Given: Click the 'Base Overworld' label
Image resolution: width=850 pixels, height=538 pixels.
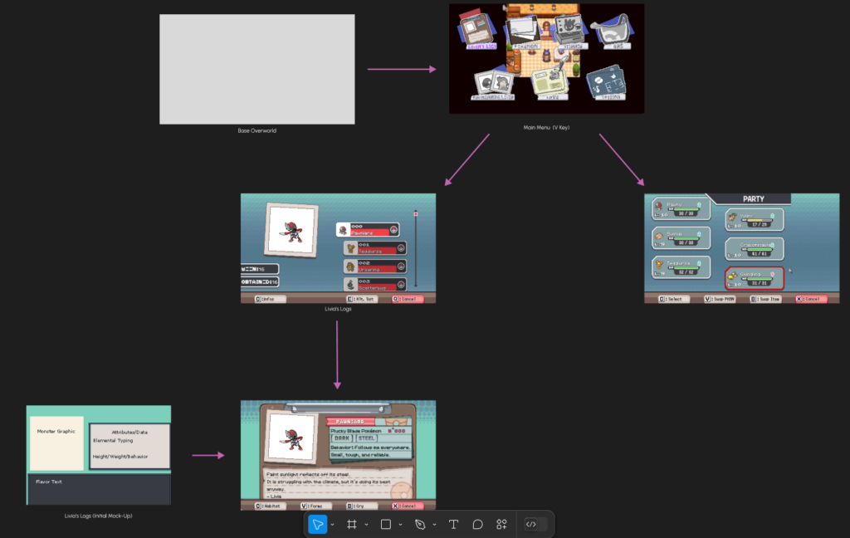Looking at the screenshot, I should [x=257, y=130].
